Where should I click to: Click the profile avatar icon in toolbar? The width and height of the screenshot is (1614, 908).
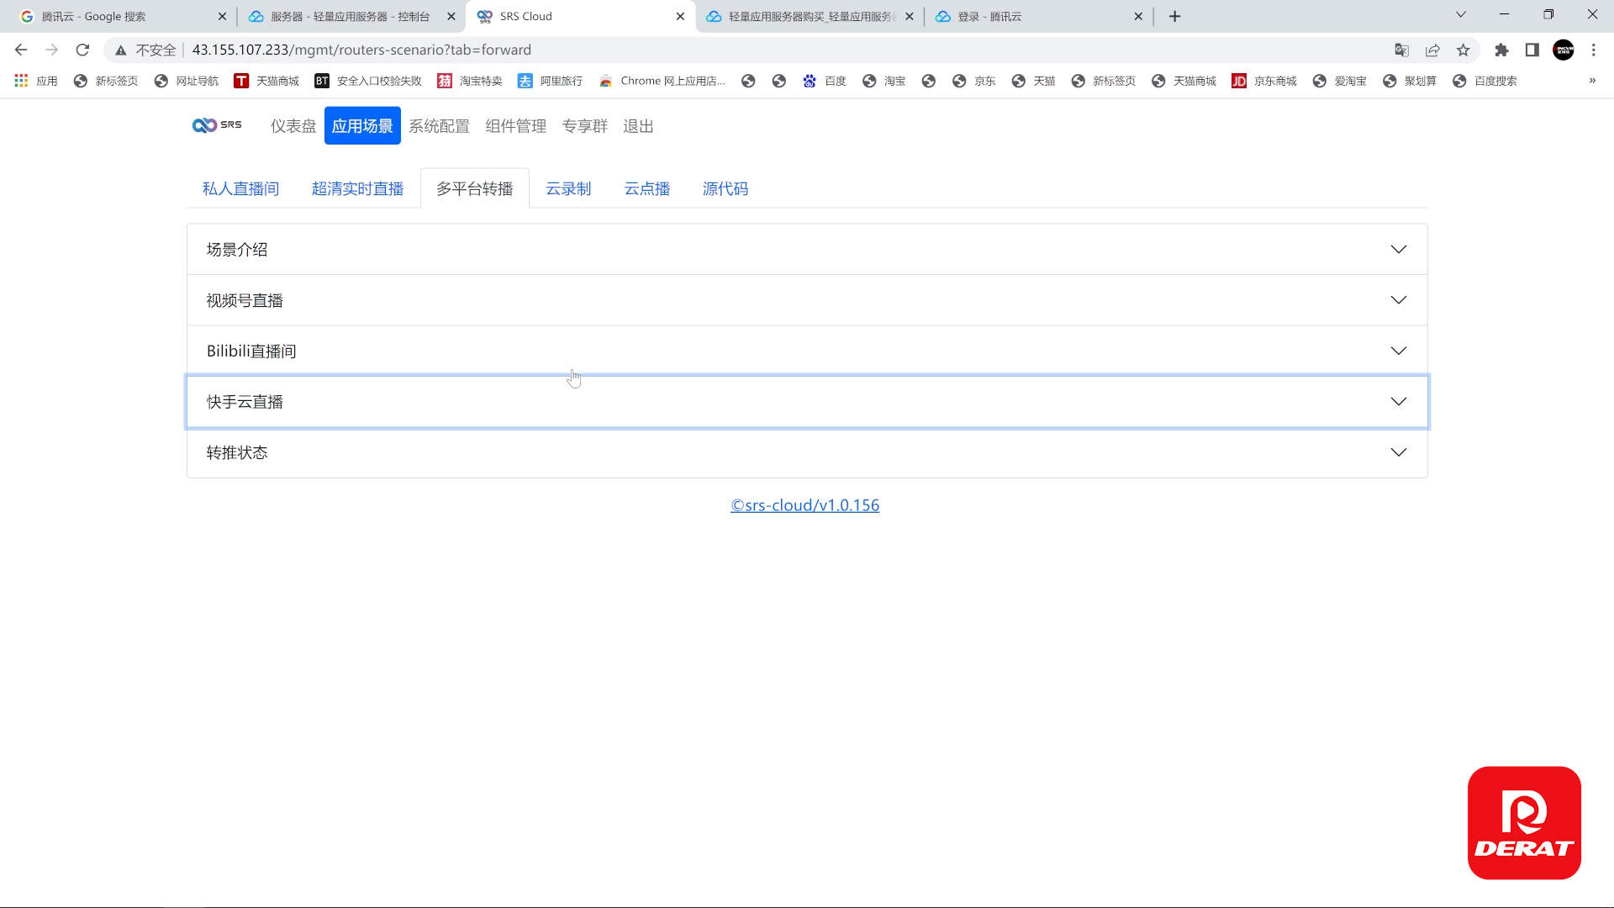(x=1563, y=50)
